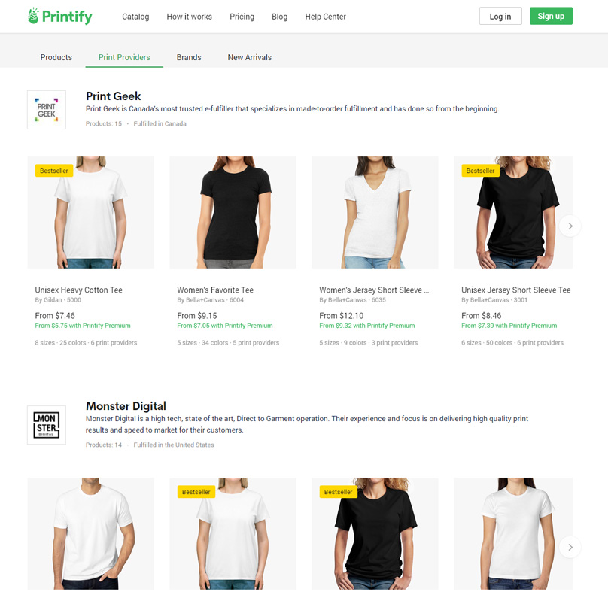Open the first Monster Digital men's white tee image
Image resolution: width=608 pixels, height=601 pixels.
91,533
